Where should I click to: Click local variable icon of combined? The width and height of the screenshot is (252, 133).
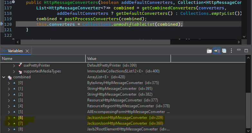pyautogui.click(x=10, y=78)
